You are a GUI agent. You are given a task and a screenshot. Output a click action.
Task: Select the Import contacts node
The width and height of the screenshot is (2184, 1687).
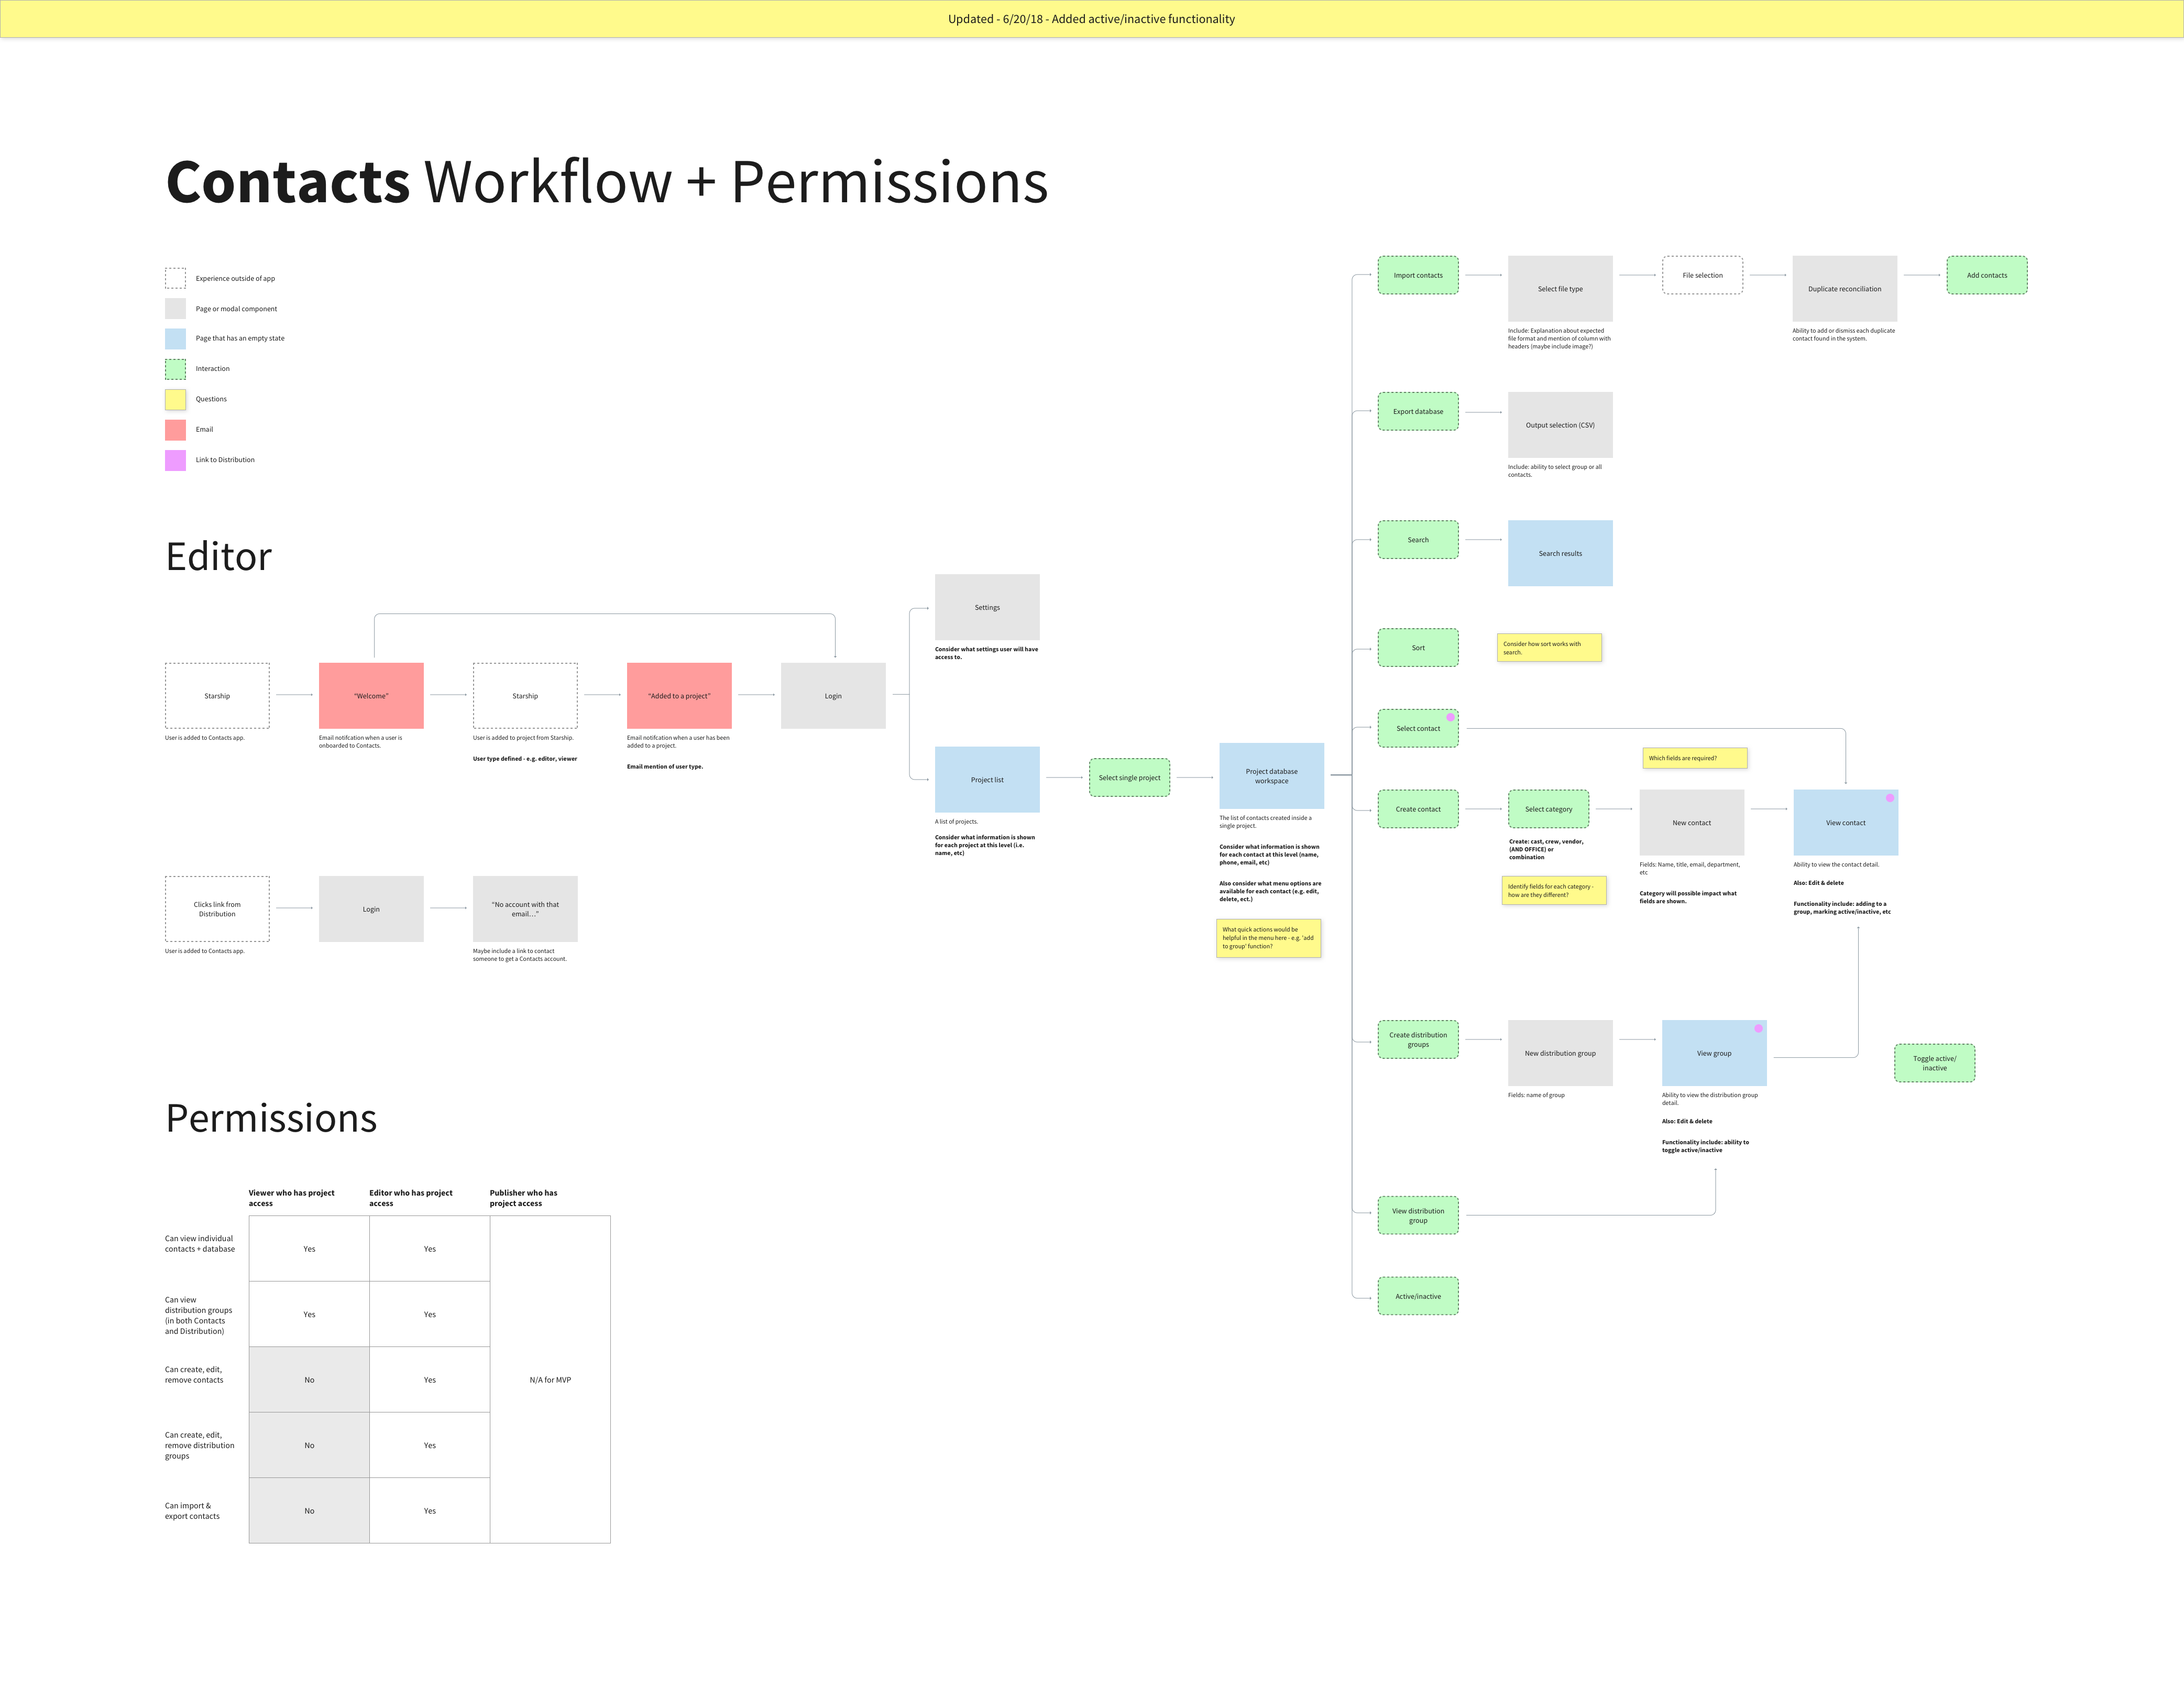(1418, 274)
